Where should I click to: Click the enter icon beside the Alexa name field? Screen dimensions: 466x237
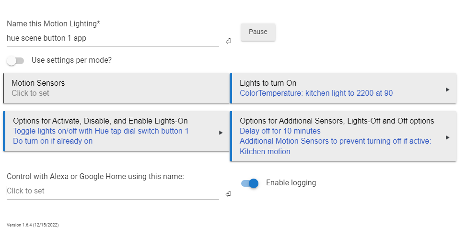(228, 194)
